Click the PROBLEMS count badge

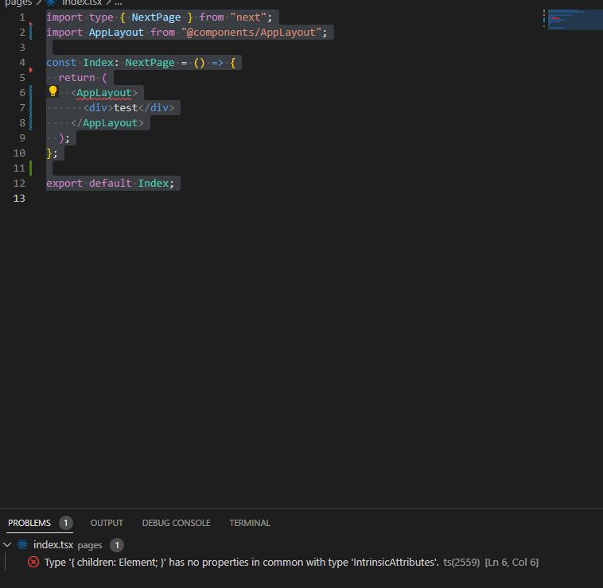pyautogui.click(x=66, y=523)
